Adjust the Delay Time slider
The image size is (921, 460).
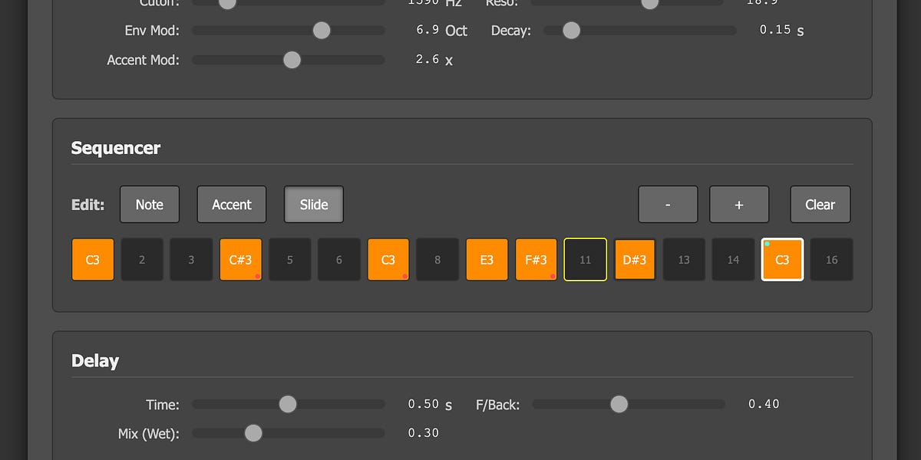(289, 404)
